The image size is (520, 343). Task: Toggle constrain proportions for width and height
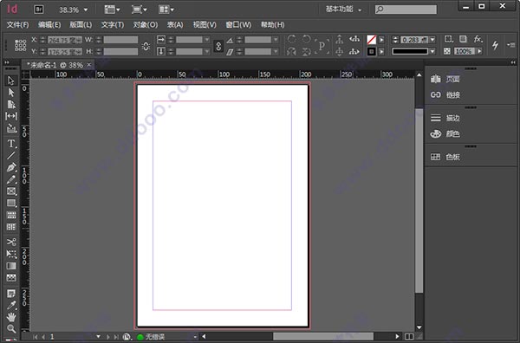146,46
